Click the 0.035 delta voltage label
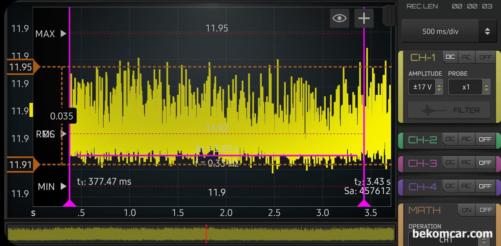This screenshot has width=501, height=246. coord(62,116)
